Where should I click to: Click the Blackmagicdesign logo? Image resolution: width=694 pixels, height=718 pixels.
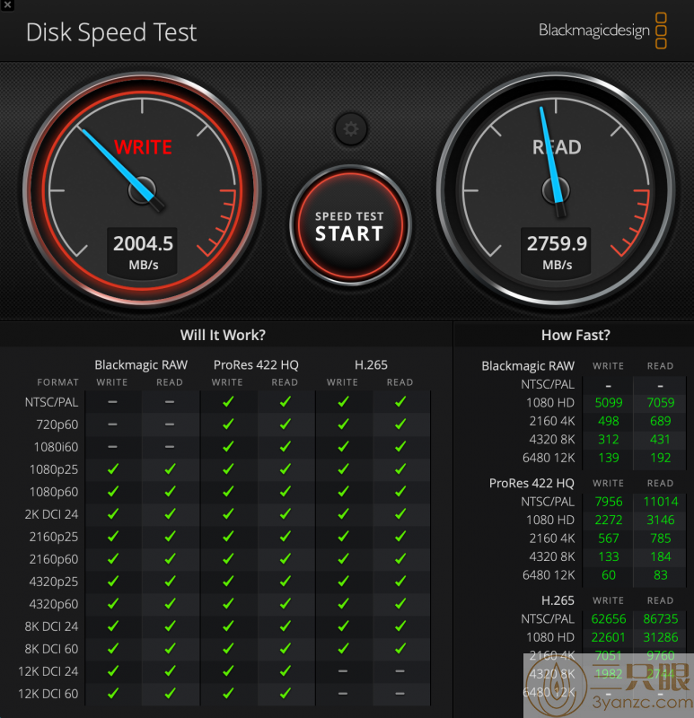602,31
